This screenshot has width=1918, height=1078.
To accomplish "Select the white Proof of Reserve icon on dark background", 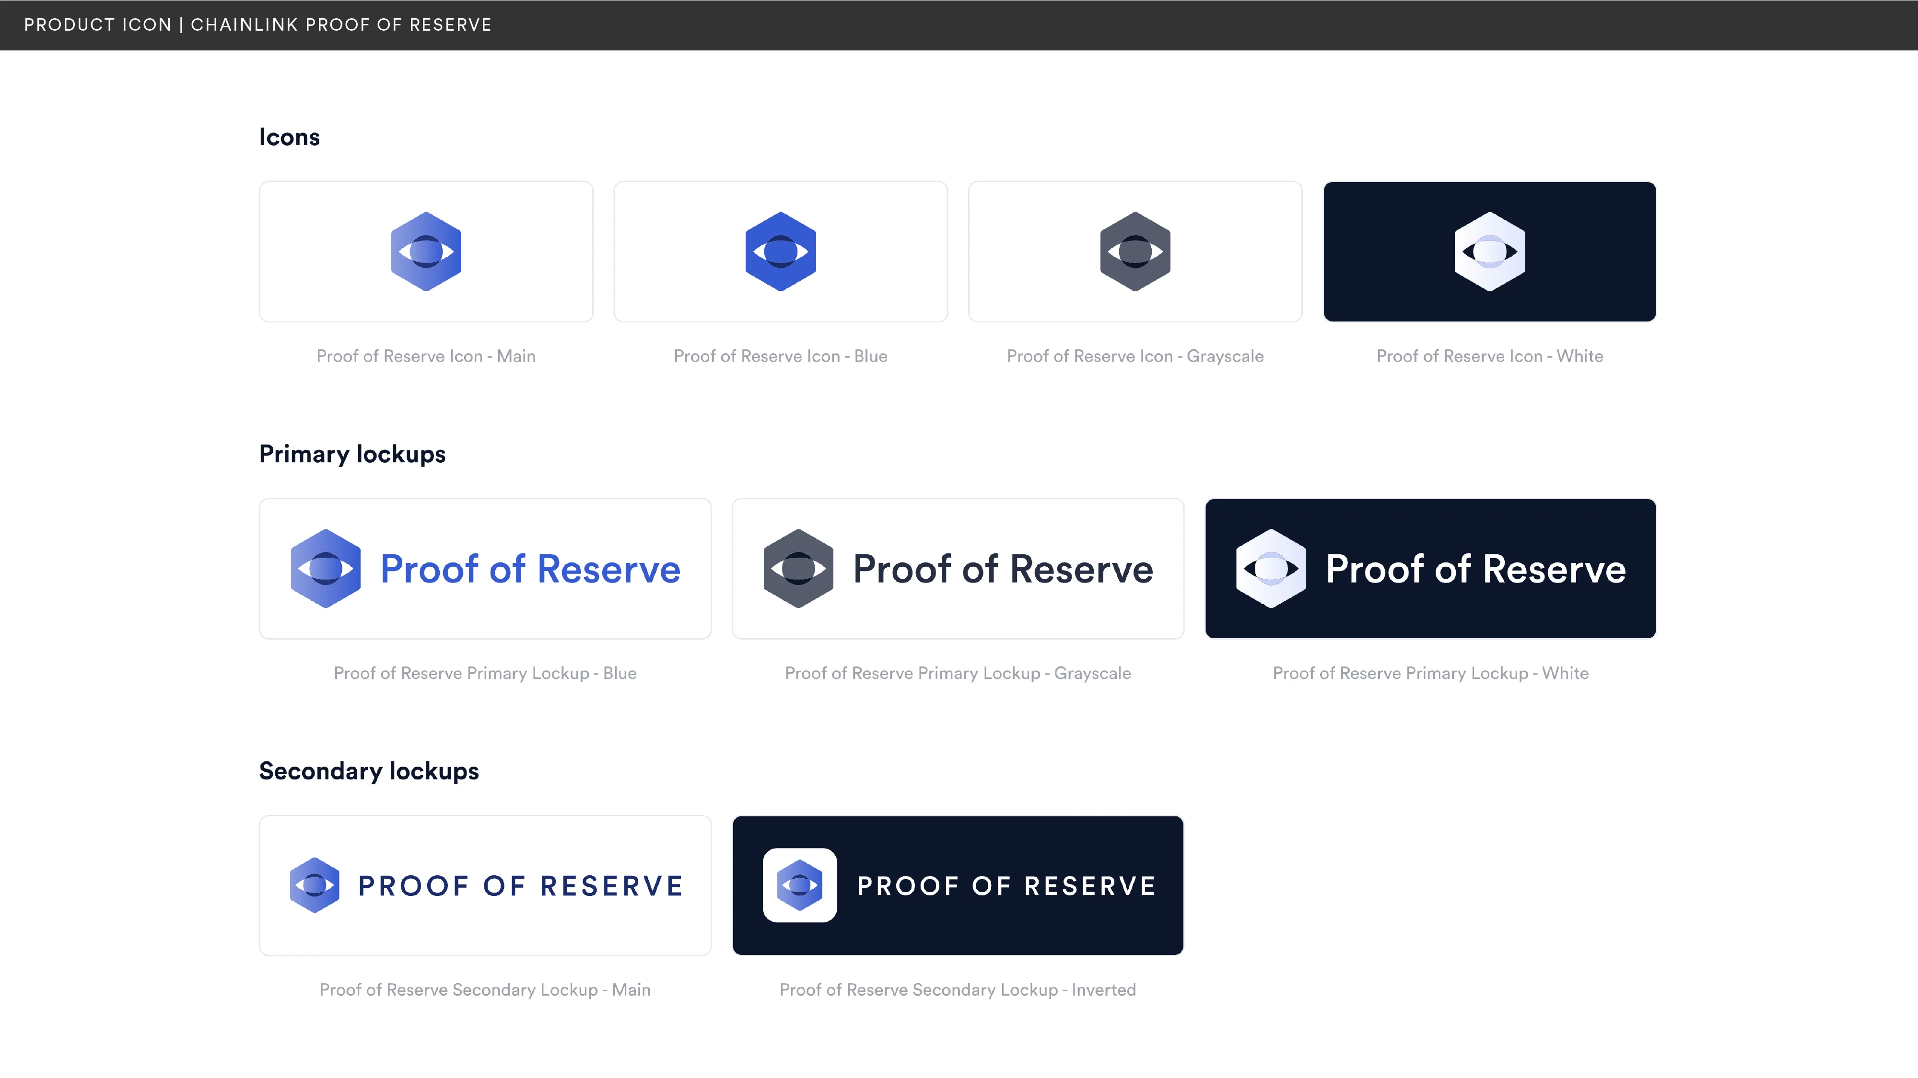I will [1489, 252].
